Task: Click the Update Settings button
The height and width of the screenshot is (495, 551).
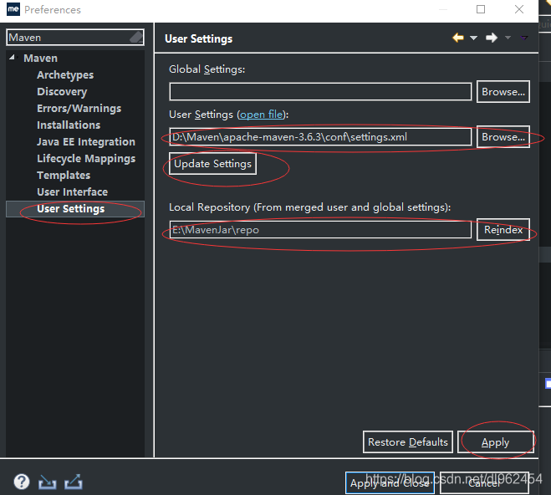Action: pos(212,164)
